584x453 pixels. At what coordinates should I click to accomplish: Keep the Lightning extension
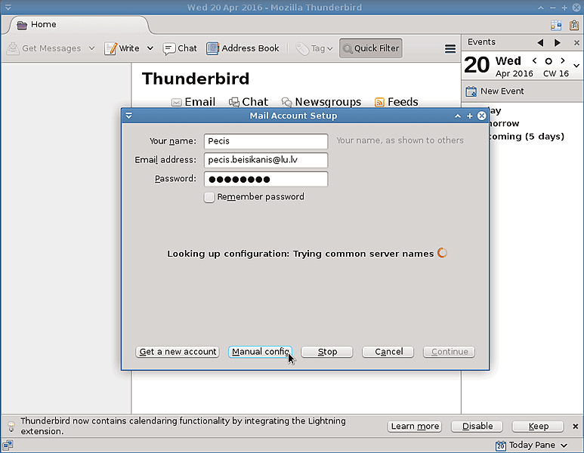tap(538, 427)
